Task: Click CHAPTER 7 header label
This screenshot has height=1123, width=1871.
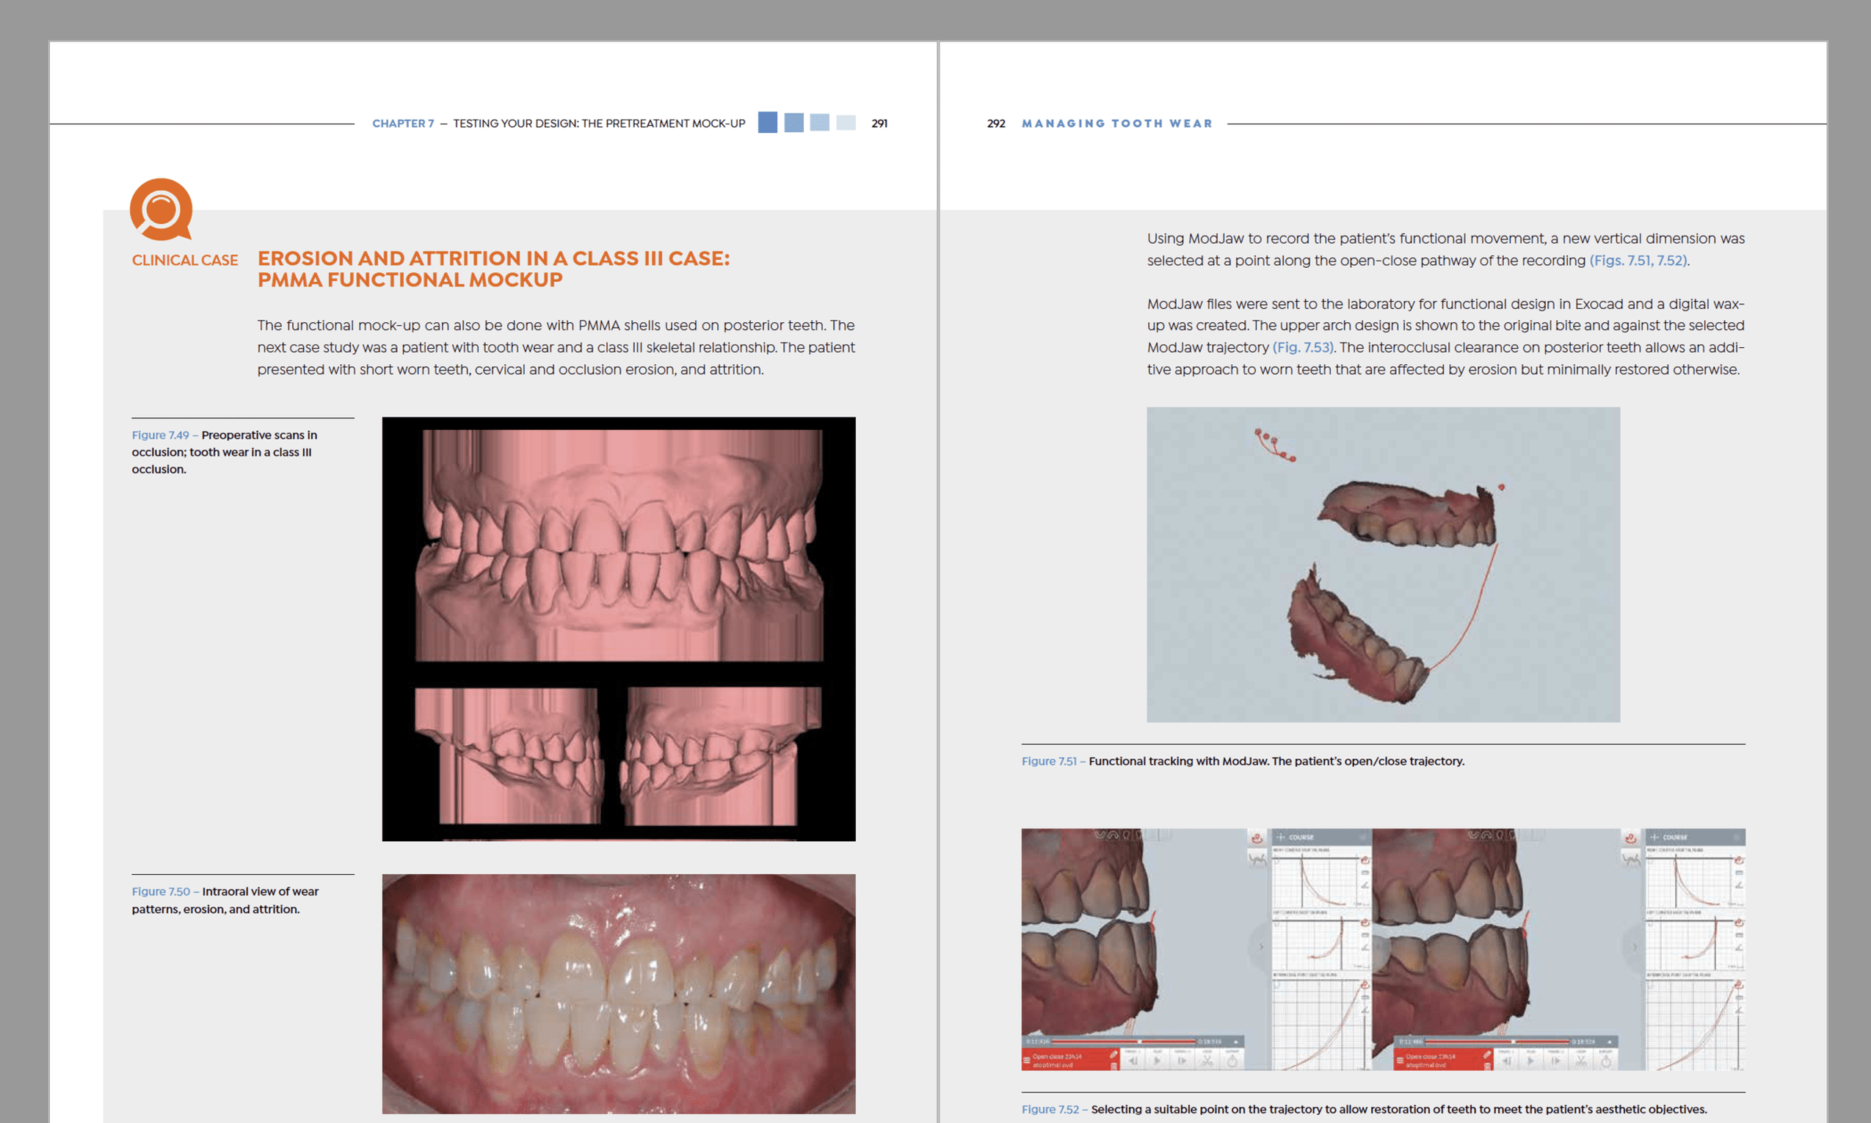Action: click(x=402, y=123)
